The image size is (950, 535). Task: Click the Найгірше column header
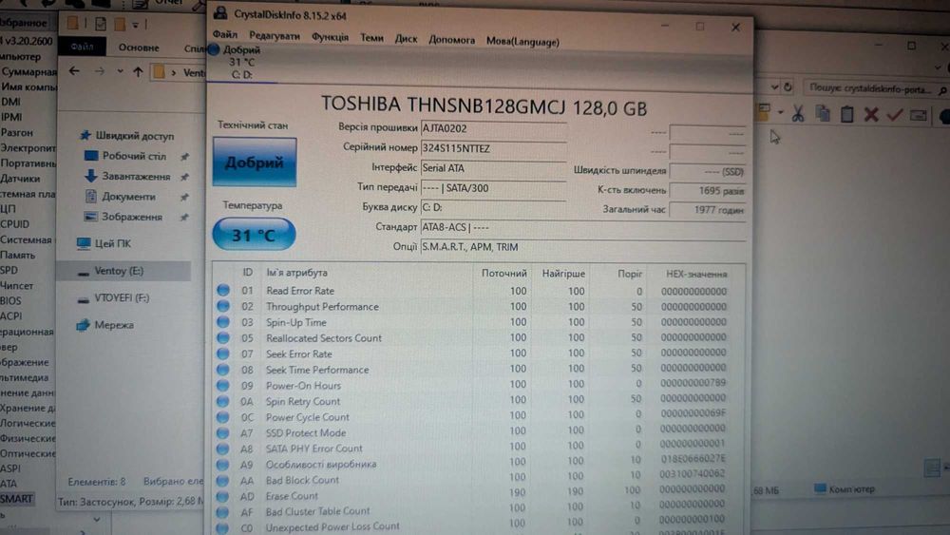pos(563,274)
